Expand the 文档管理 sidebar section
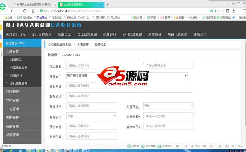The height and width of the screenshot is (152, 246). pos(22,100)
